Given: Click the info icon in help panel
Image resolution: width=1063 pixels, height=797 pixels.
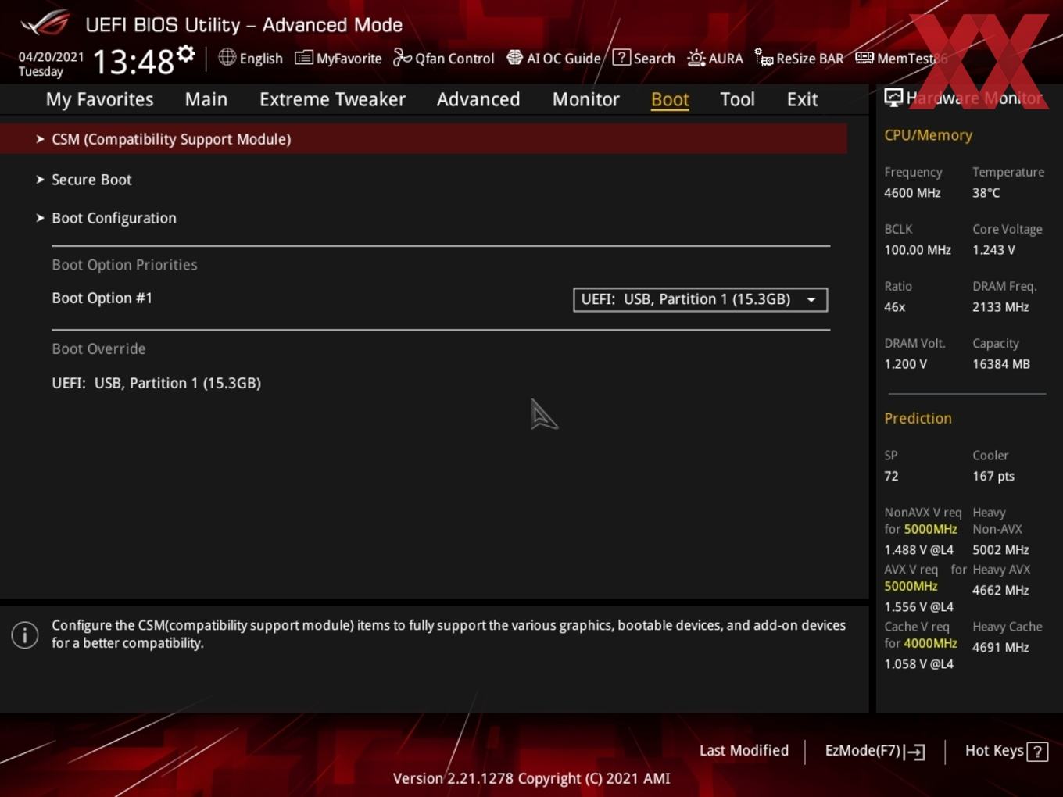Looking at the screenshot, I should 25,634.
